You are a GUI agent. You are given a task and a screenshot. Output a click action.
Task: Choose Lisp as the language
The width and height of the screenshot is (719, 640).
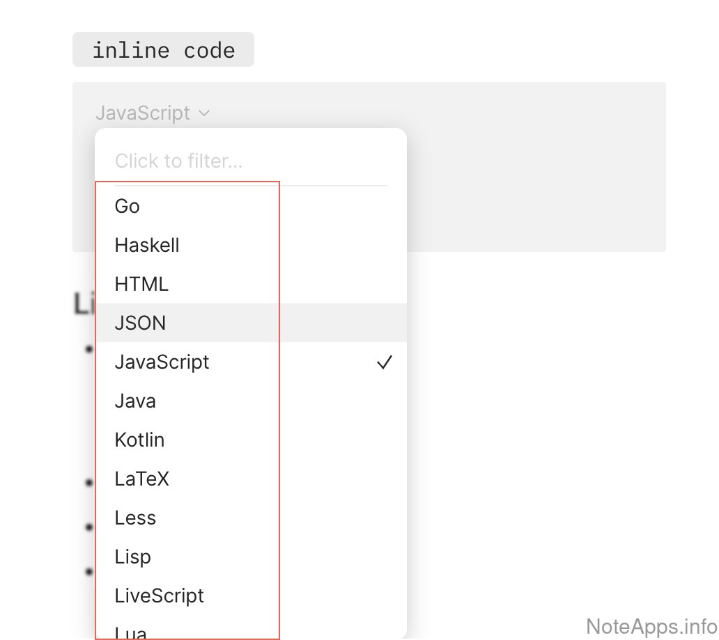(132, 557)
